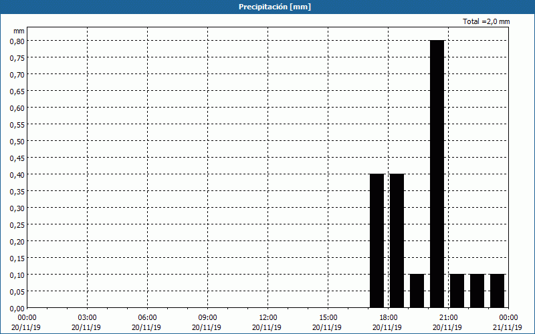Select the 0,35 y-axis label
This screenshot has width=535, height=334.
pyautogui.click(x=17, y=192)
